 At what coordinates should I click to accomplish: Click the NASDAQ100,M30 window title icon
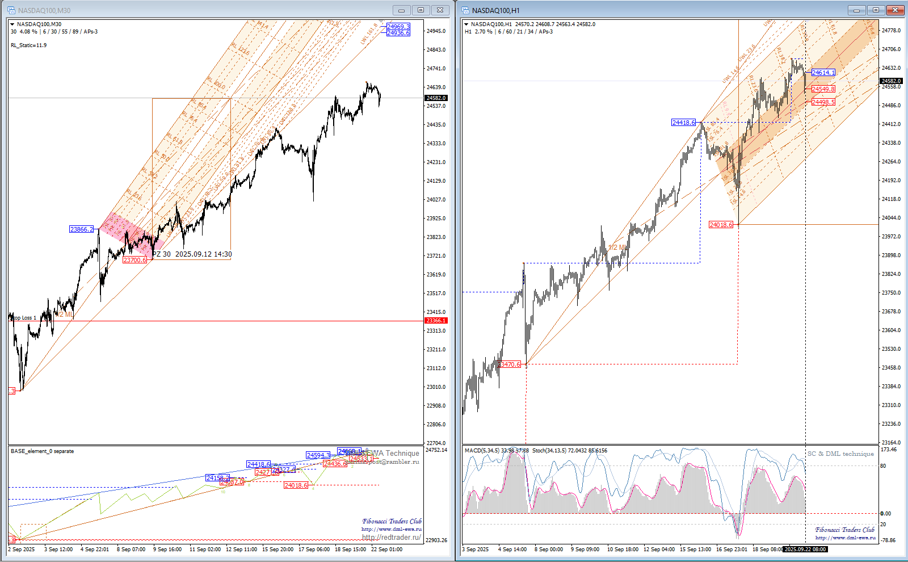click(11, 10)
